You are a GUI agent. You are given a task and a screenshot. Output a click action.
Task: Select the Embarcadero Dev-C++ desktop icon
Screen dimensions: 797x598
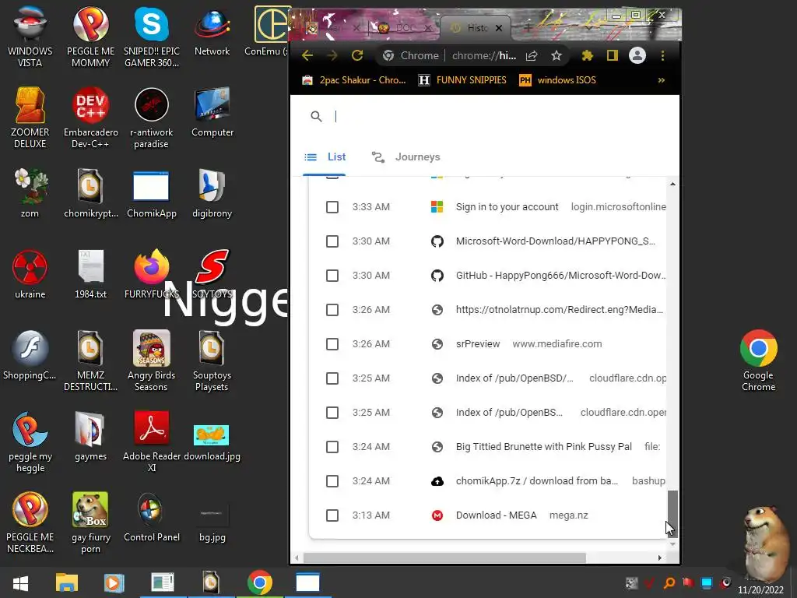(x=90, y=118)
